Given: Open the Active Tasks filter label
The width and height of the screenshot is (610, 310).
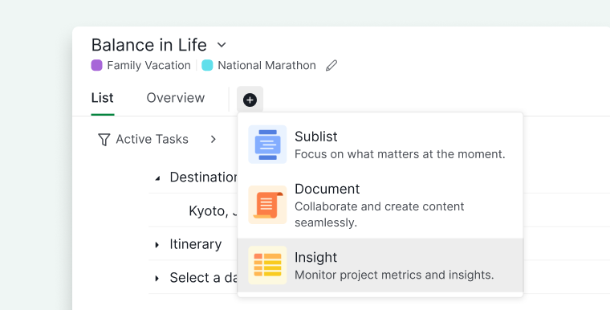Looking at the screenshot, I should [x=152, y=139].
